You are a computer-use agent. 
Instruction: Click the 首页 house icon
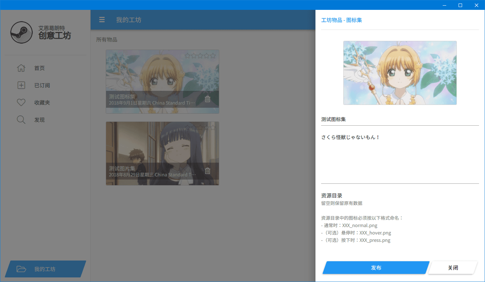click(x=21, y=68)
